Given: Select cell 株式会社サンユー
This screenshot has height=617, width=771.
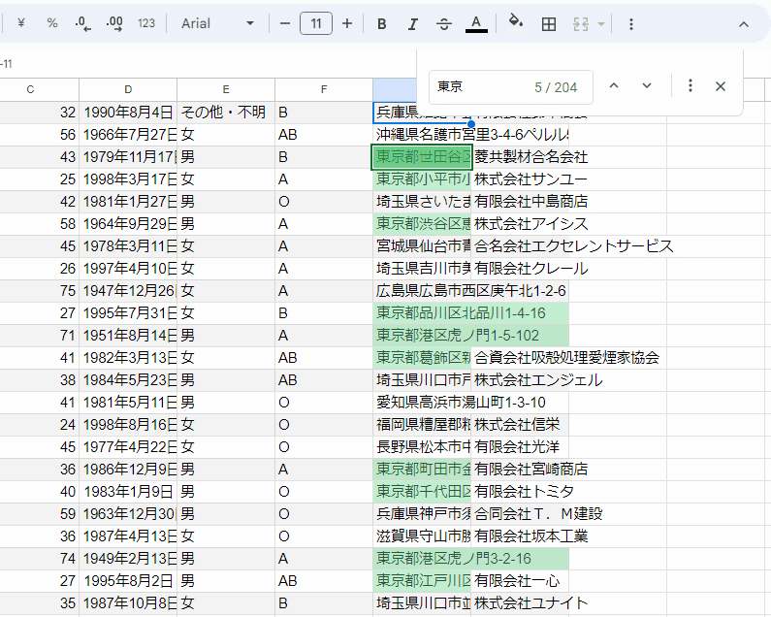Looking at the screenshot, I should point(520,179).
